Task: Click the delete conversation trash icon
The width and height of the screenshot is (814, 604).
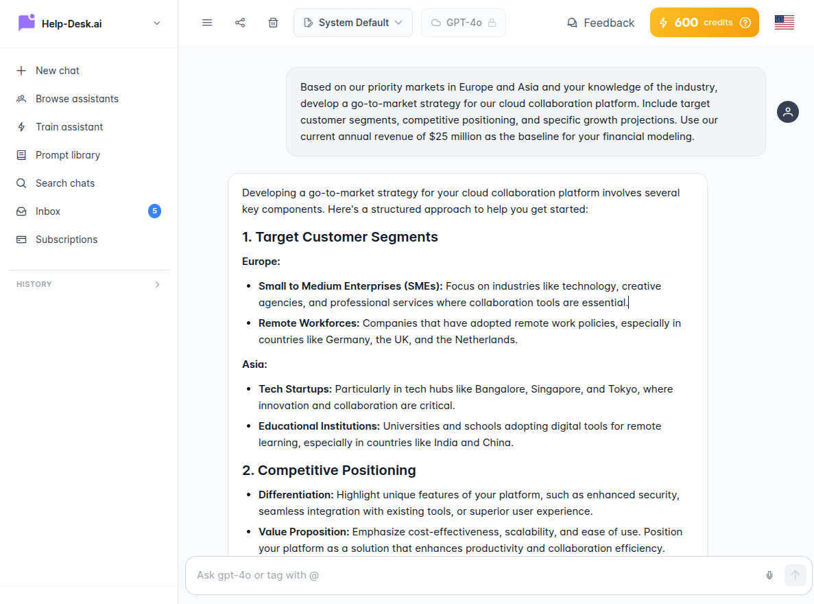Action: (273, 22)
